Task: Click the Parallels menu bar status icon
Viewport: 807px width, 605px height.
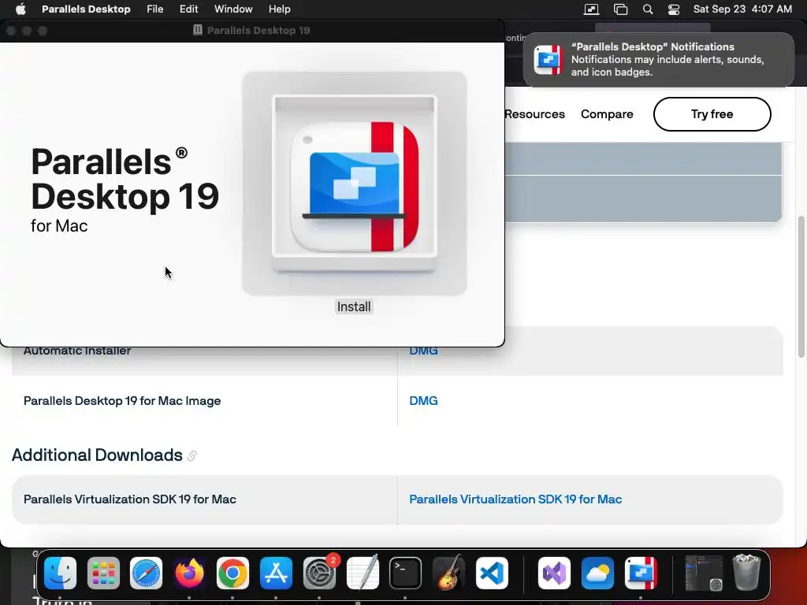Action: pyautogui.click(x=591, y=9)
